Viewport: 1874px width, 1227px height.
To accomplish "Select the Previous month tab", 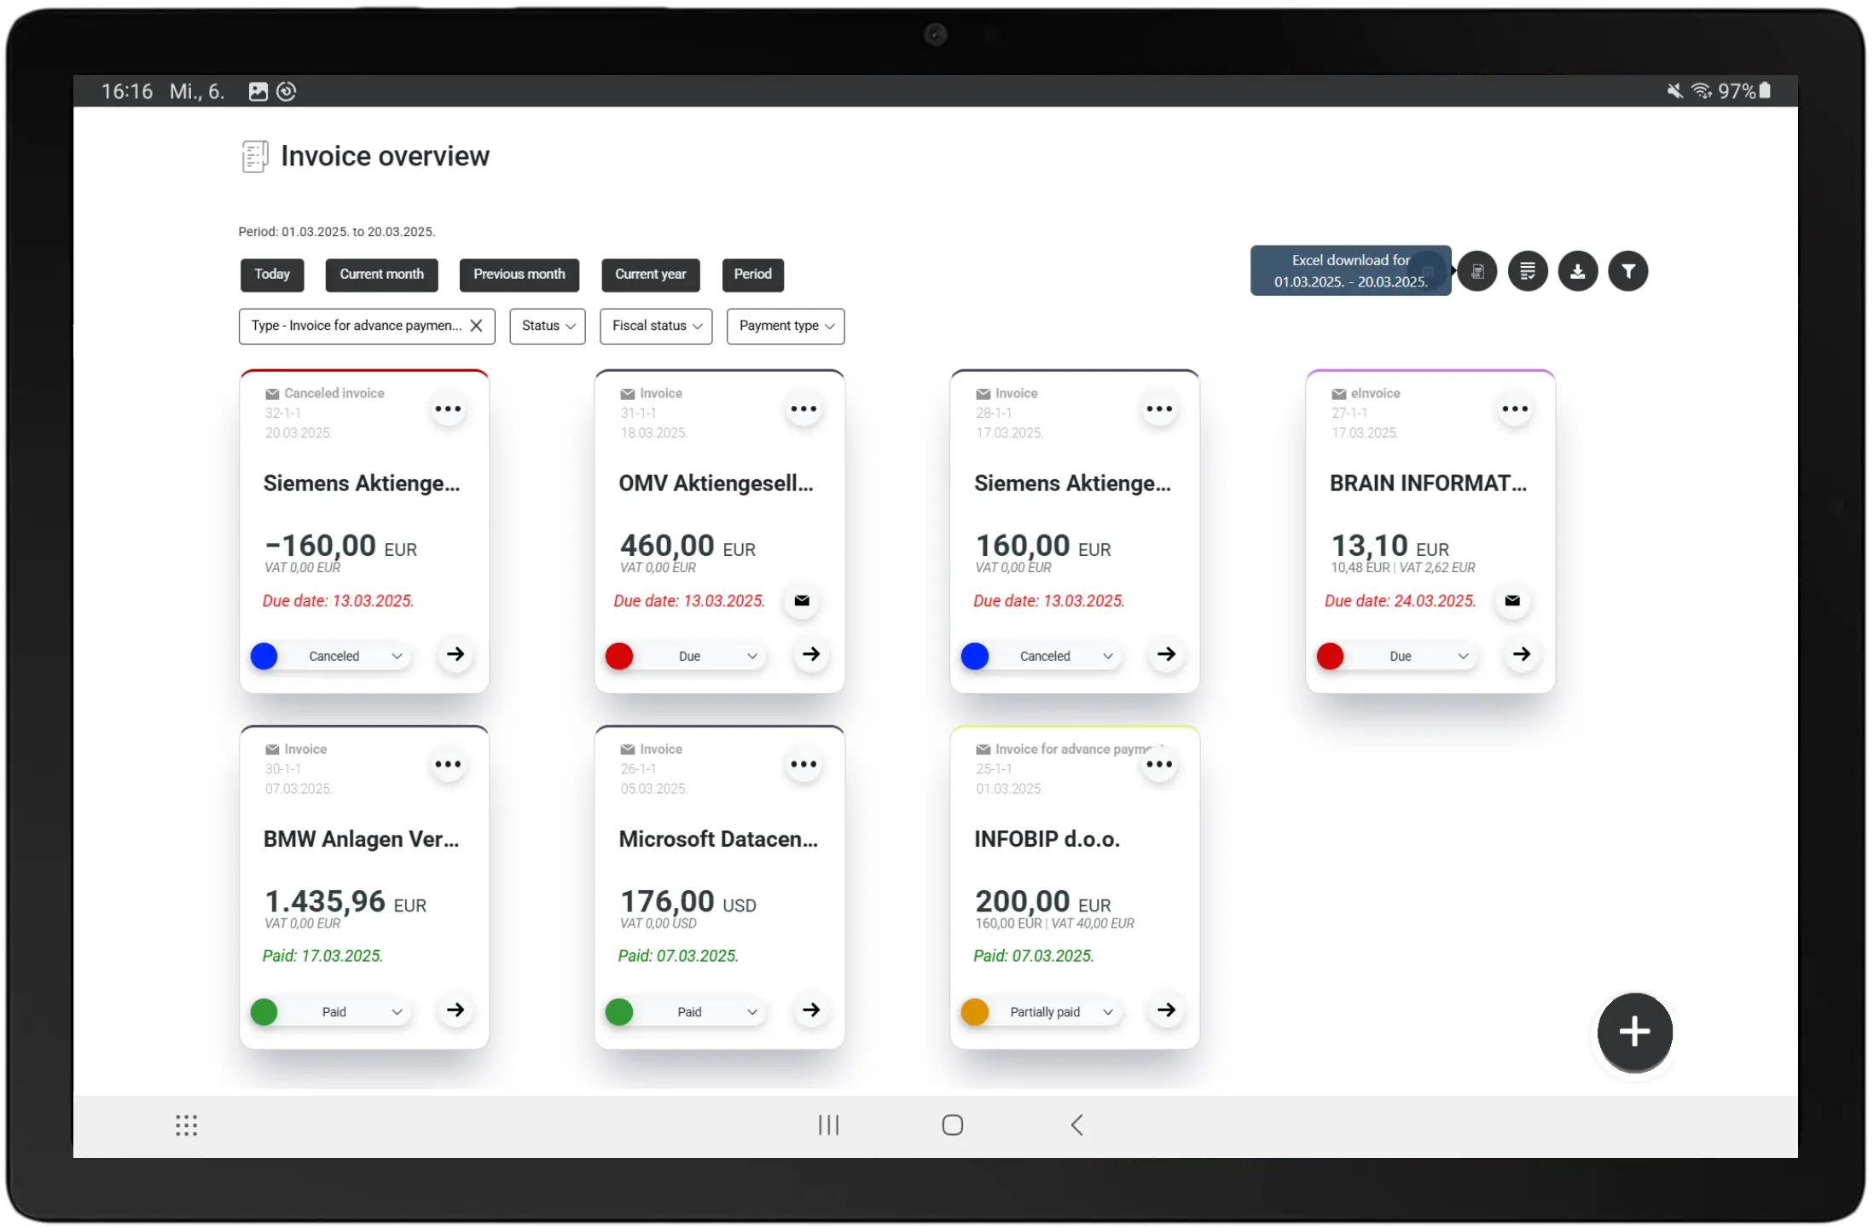I will [x=519, y=275].
